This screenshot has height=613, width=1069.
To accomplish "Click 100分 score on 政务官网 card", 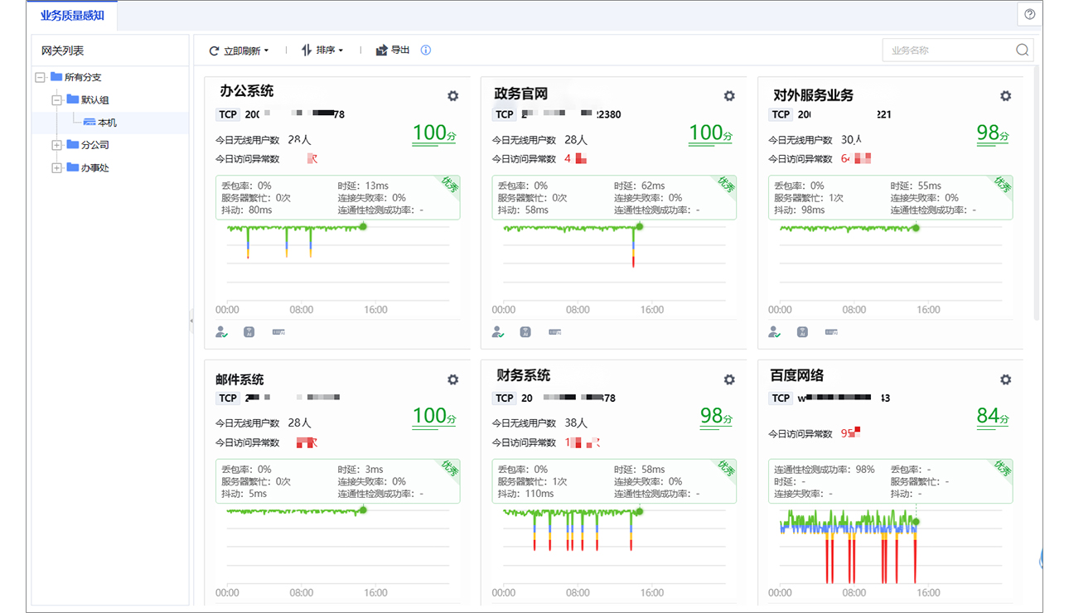I will point(711,133).
